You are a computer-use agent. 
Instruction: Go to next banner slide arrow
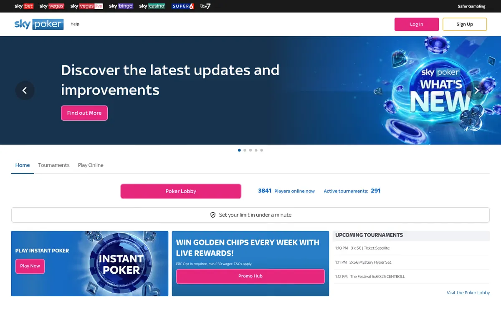pyautogui.click(x=476, y=91)
